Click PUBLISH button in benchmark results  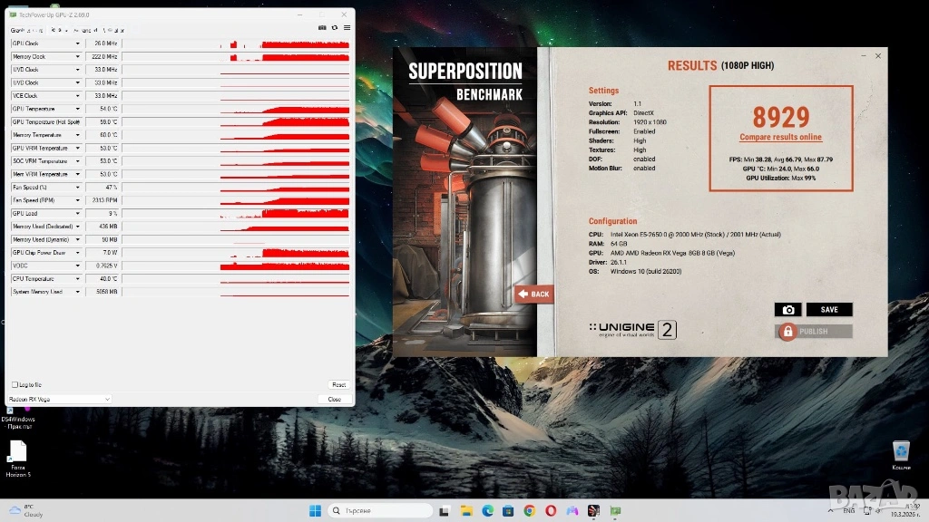pos(814,332)
